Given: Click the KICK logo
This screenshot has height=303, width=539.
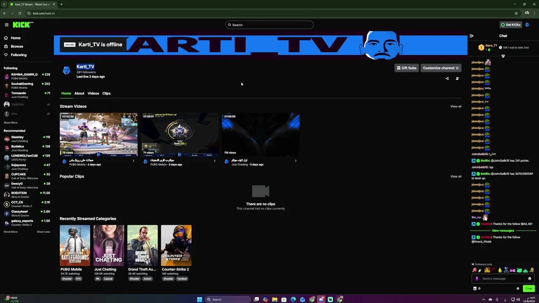Looking at the screenshot, I should pyautogui.click(x=22, y=25).
